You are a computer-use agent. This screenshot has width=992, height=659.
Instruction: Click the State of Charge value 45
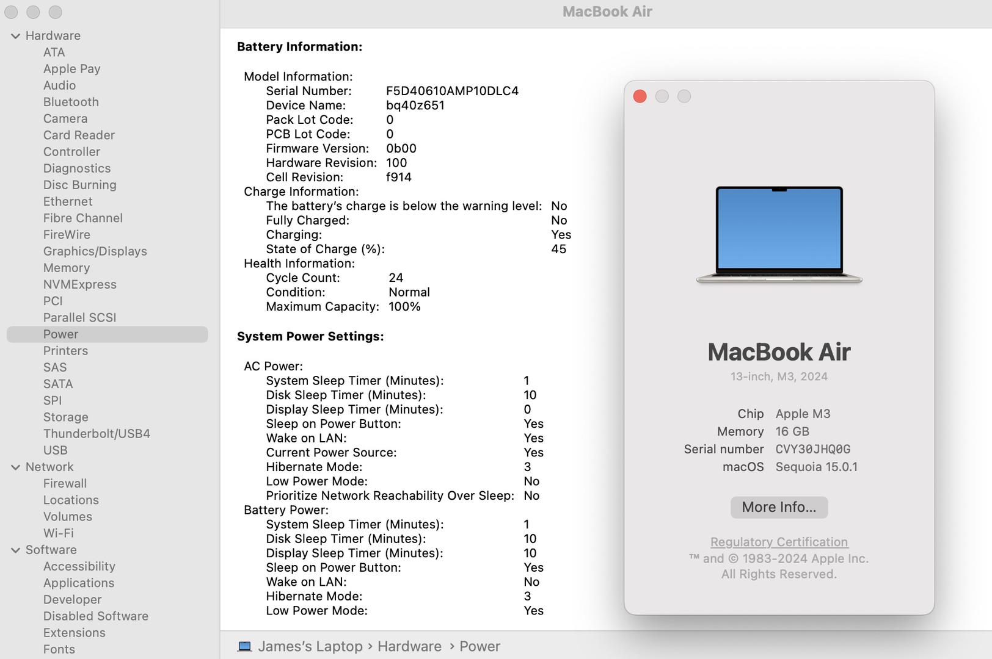(558, 249)
